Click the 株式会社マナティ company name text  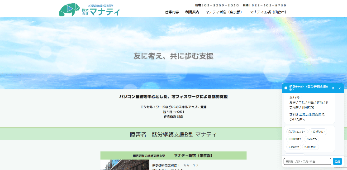pos(101,12)
